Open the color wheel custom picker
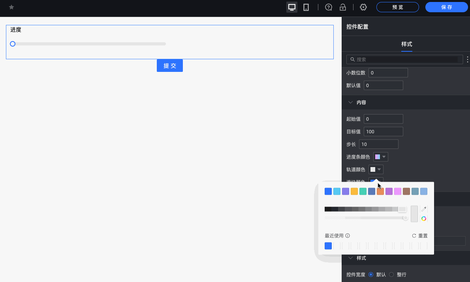The height and width of the screenshot is (282, 470). [424, 219]
